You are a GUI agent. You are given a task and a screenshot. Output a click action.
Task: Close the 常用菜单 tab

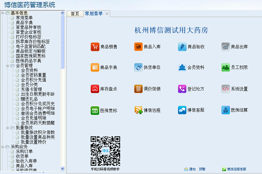[107, 14]
